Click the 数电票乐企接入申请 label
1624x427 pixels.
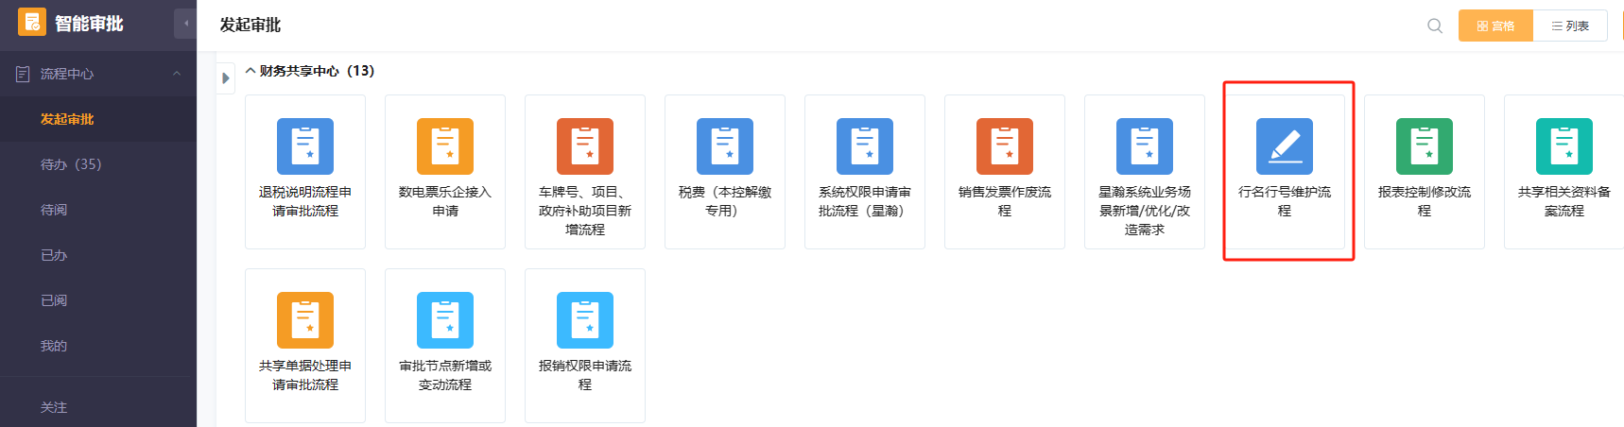(445, 201)
